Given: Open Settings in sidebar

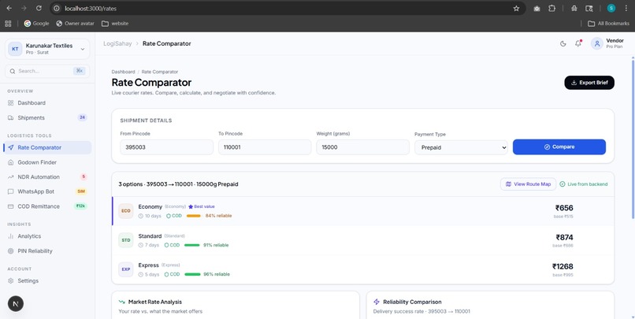Looking at the screenshot, I should click(47, 280).
